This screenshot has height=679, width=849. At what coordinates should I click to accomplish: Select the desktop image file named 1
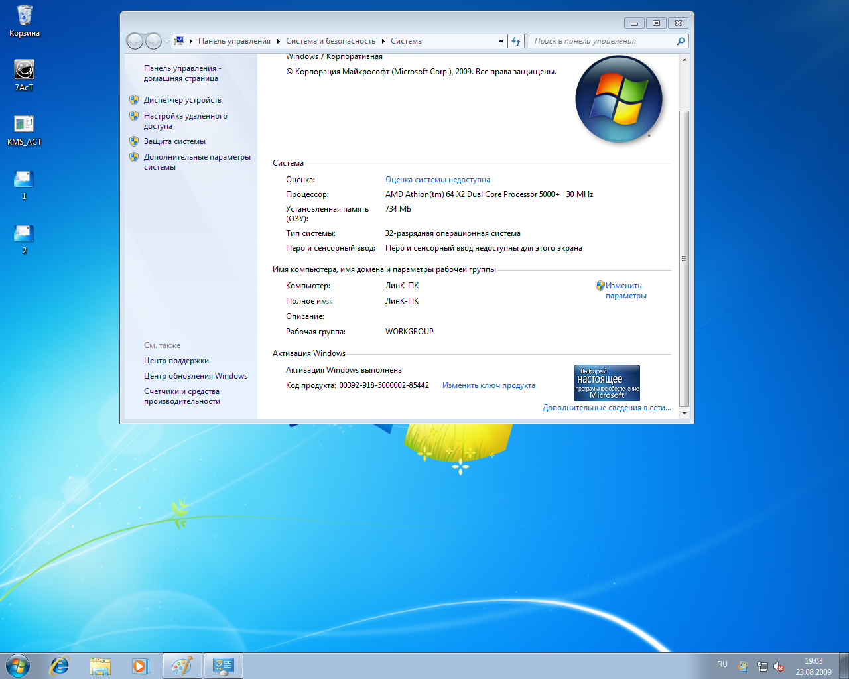coord(24,184)
